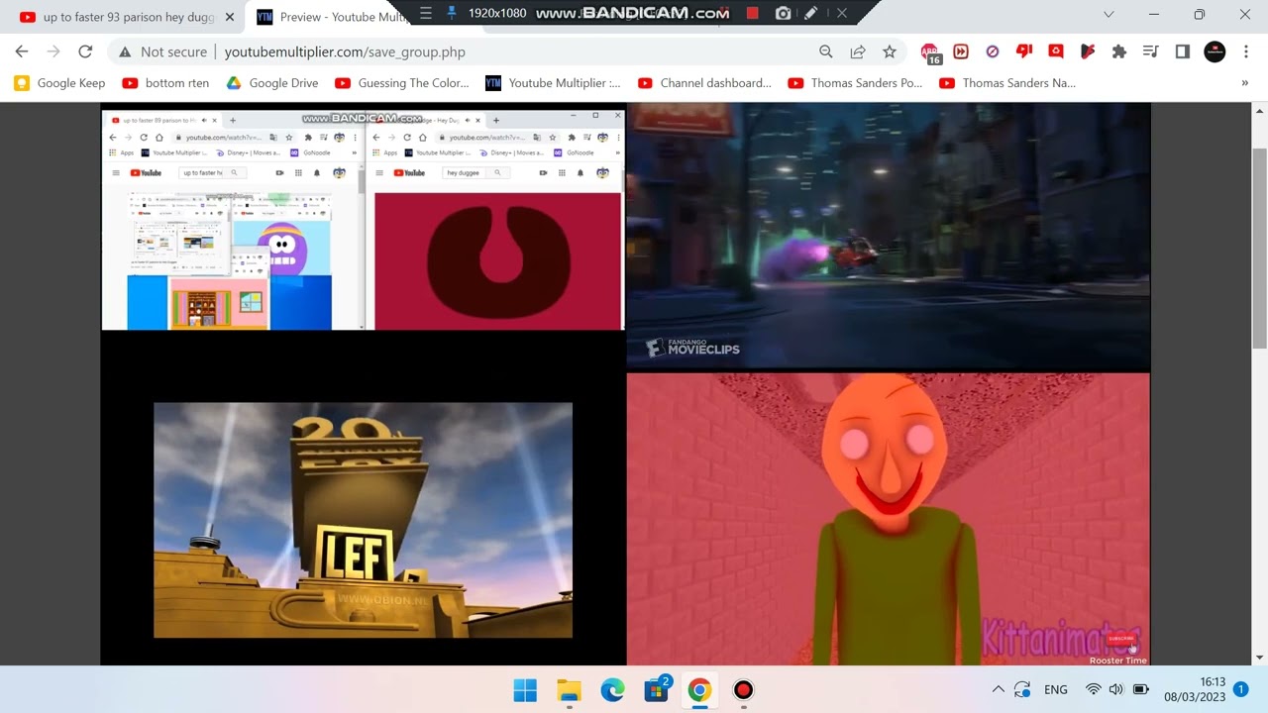Open the Extensions puzzle piece menu
Viewport: 1268px width, 713px height.
pyautogui.click(x=1119, y=51)
